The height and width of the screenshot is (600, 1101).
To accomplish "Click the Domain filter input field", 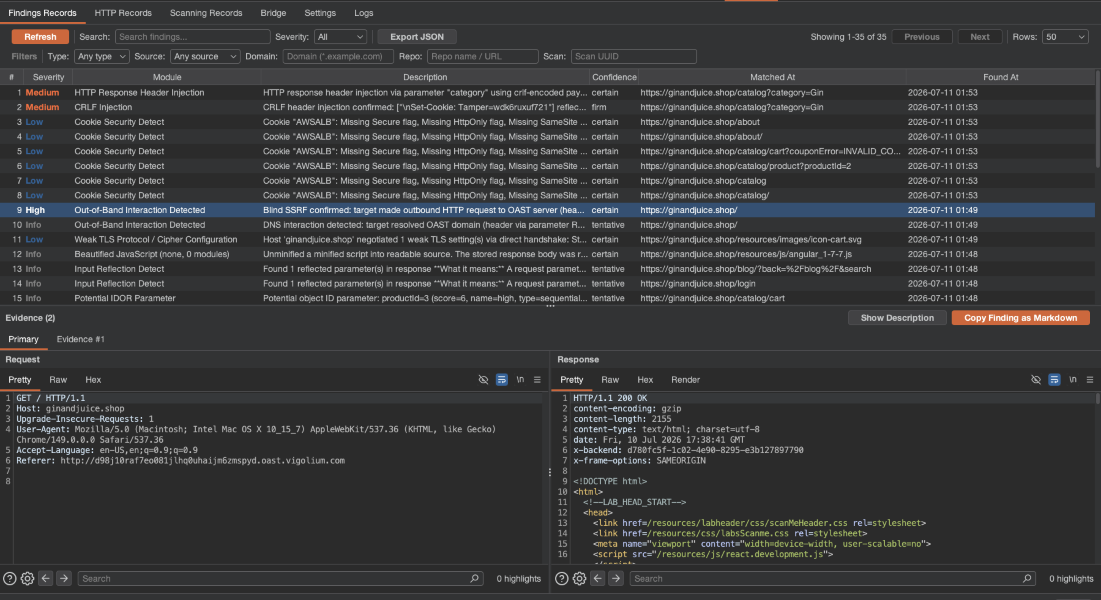I will point(338,56).
